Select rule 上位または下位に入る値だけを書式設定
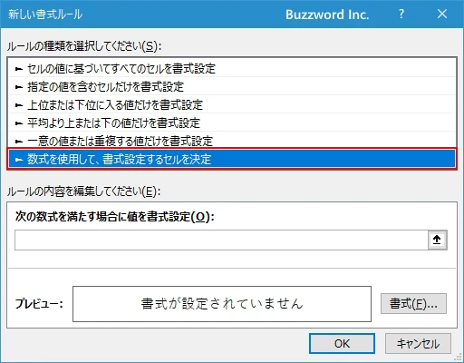 232,104
